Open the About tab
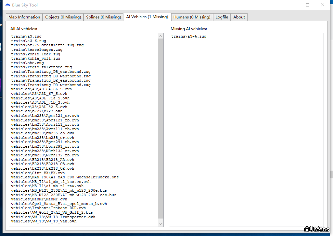 click(239, 17)
